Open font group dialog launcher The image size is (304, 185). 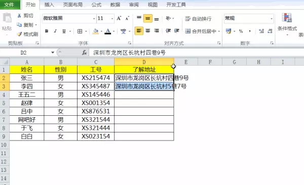pyautogui.click(x=130, y=43)
